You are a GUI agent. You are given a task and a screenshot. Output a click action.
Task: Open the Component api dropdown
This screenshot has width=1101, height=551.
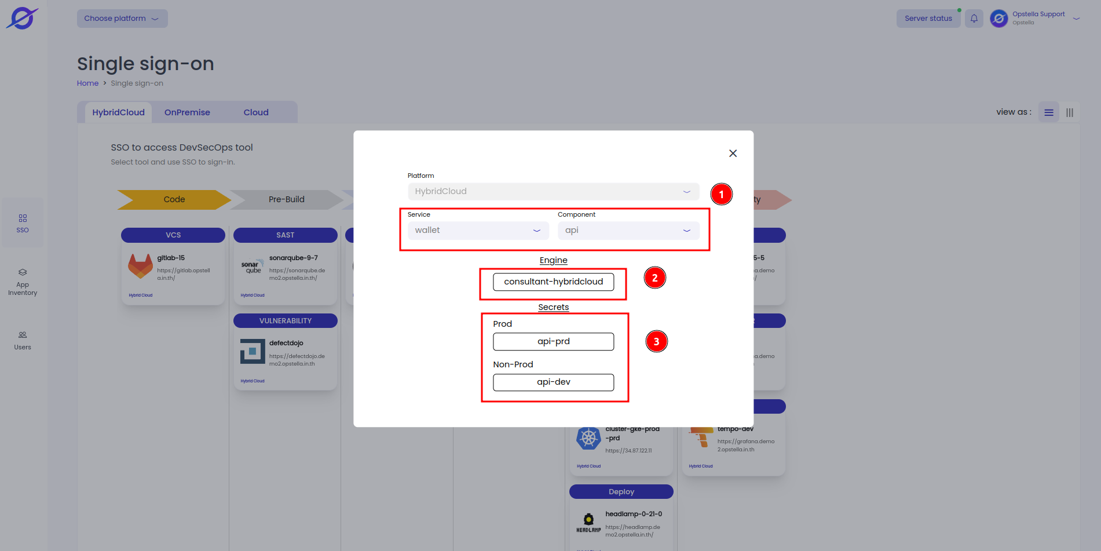628,230
